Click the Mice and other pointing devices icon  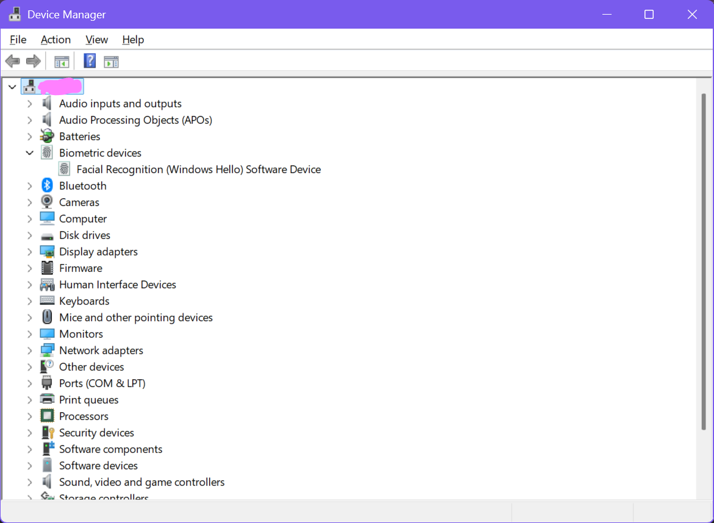click(47, 317)
